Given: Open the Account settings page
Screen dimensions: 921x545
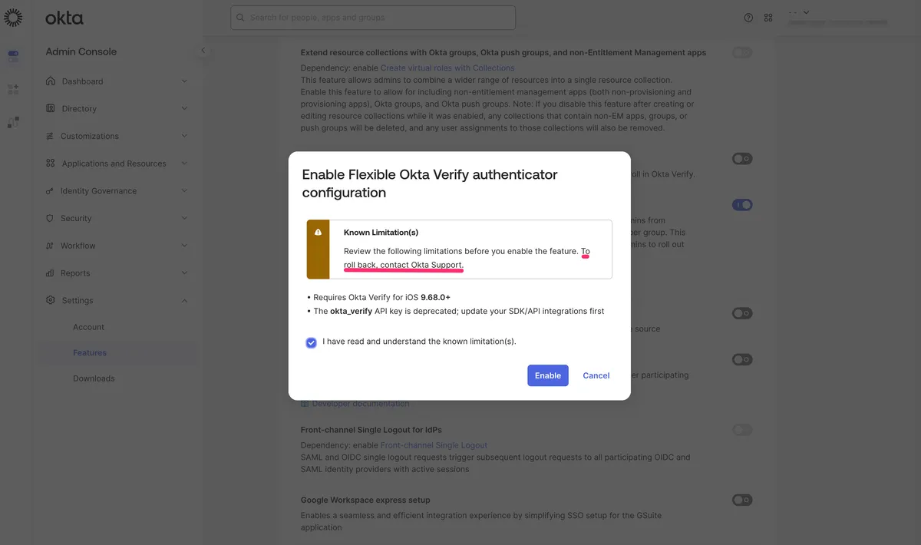Looking at the screenshot, I should tap(88, 327).
